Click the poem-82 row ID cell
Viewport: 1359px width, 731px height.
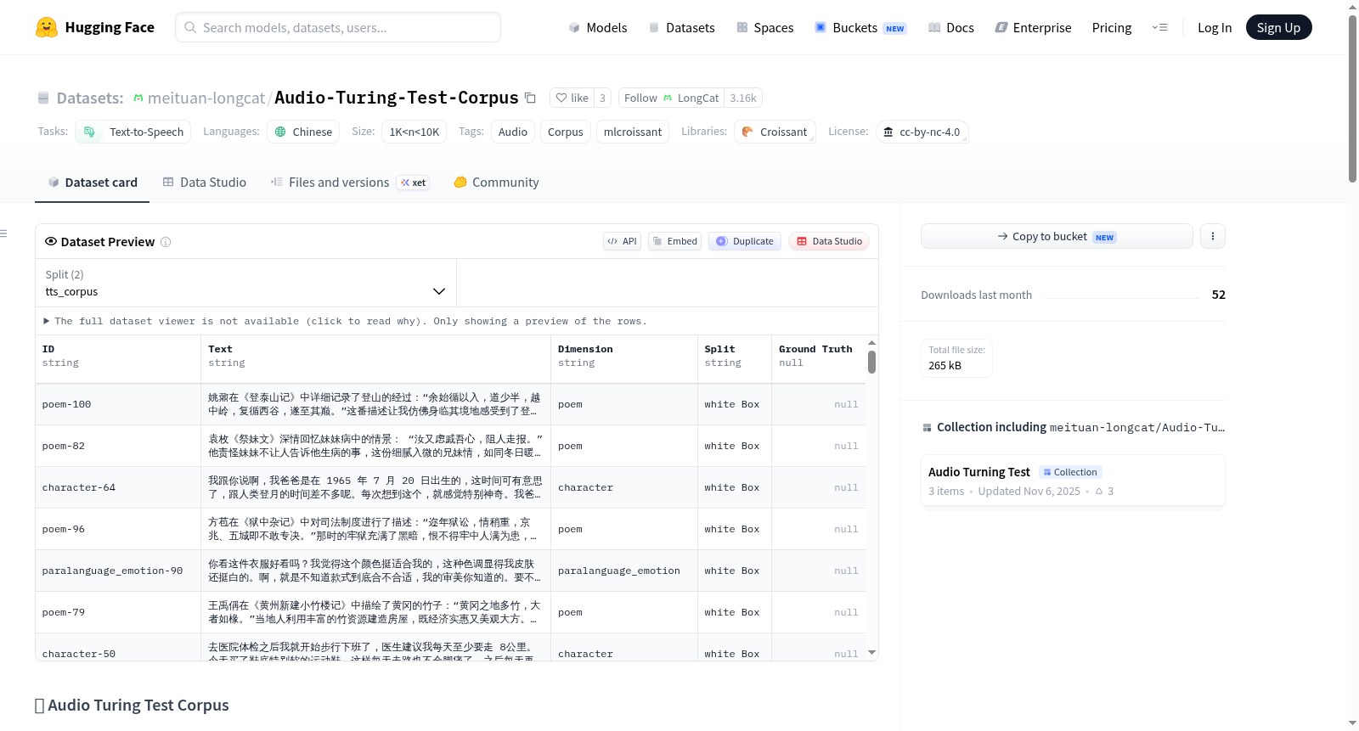coord(118,446)
